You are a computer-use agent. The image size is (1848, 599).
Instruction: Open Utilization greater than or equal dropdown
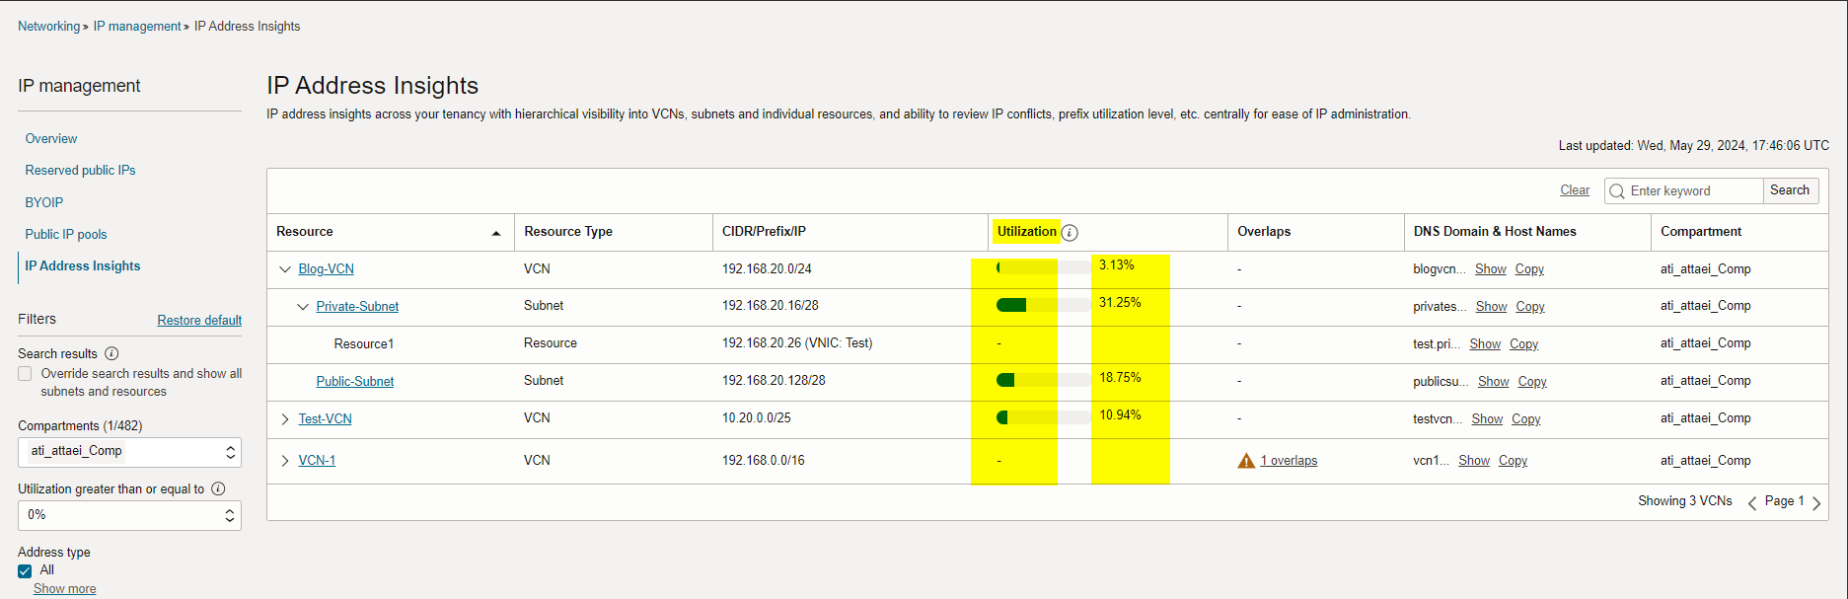129,515
